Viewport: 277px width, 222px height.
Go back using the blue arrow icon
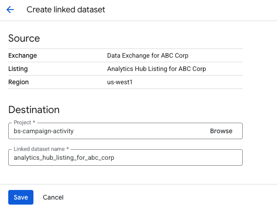pyautogui.click(x=10, y=10)
